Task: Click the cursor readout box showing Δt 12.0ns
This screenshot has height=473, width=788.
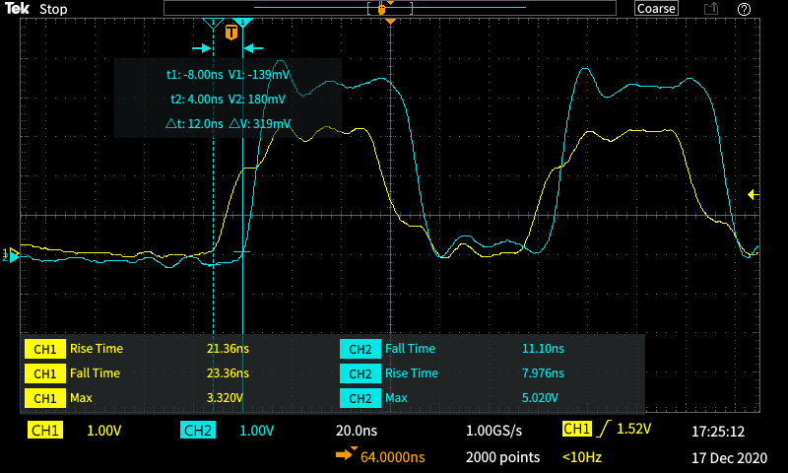Action: pyautogui.click(x=228, y=99)
